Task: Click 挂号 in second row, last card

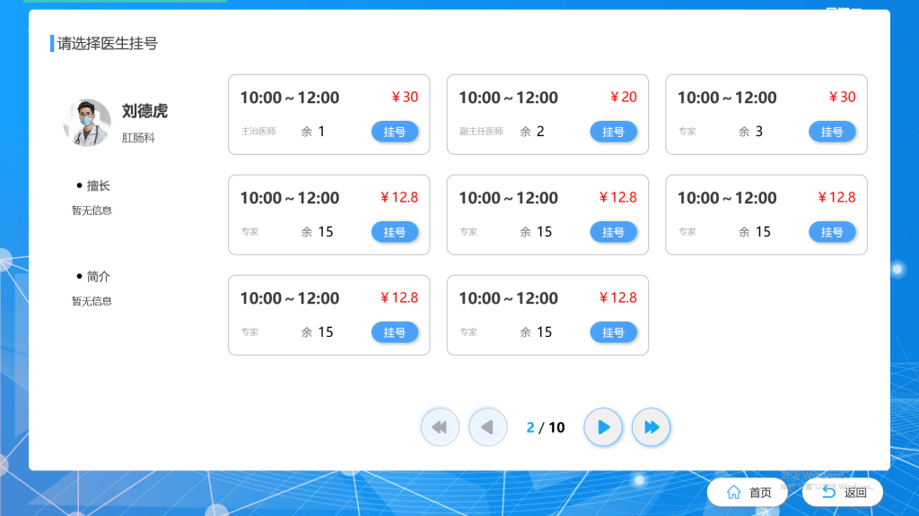Action: [x=832, y=232]
